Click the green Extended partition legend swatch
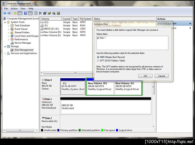Viewport: 195px width, 145px height. [x=80, y=130]
